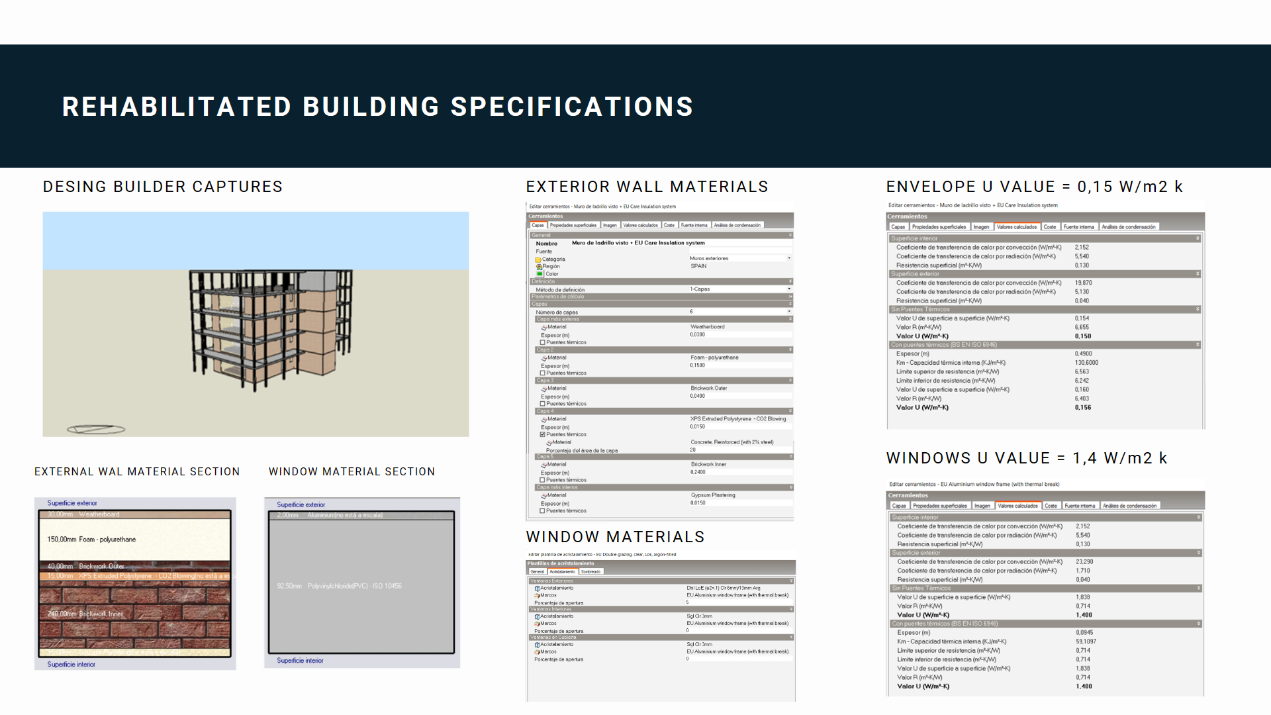This screenshot has height=715, width=1271.
Task: Collapse the Definición section
Action: pos(790,282)
